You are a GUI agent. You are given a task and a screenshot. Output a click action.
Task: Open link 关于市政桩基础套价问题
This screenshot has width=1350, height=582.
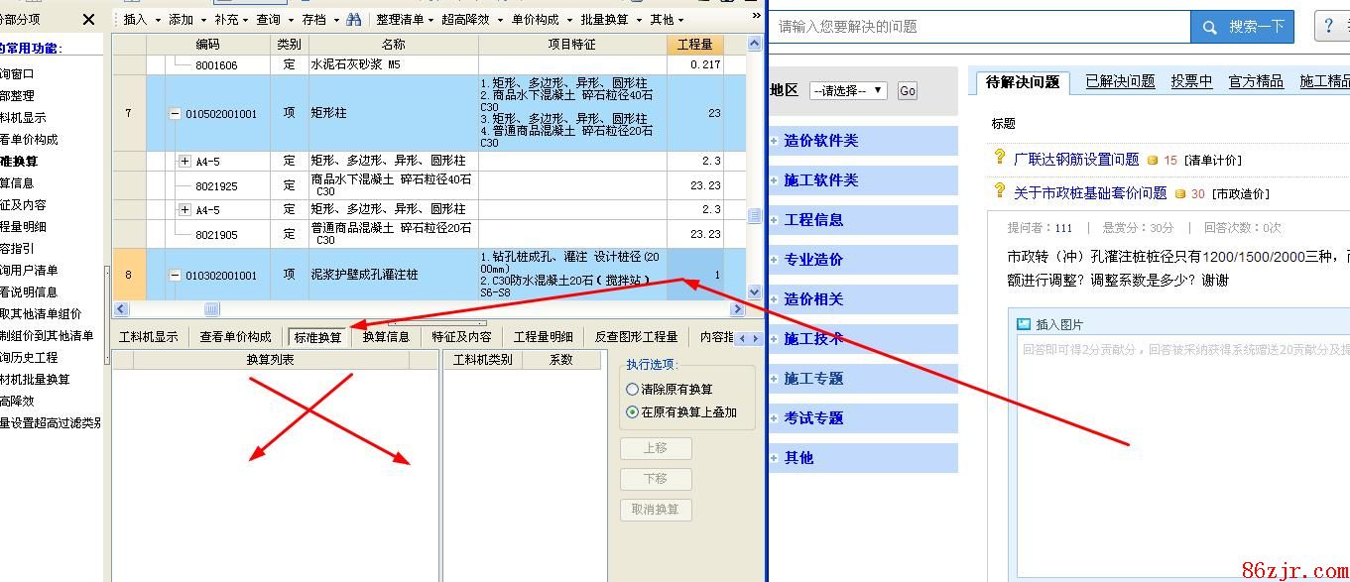tap(1089, 193)
